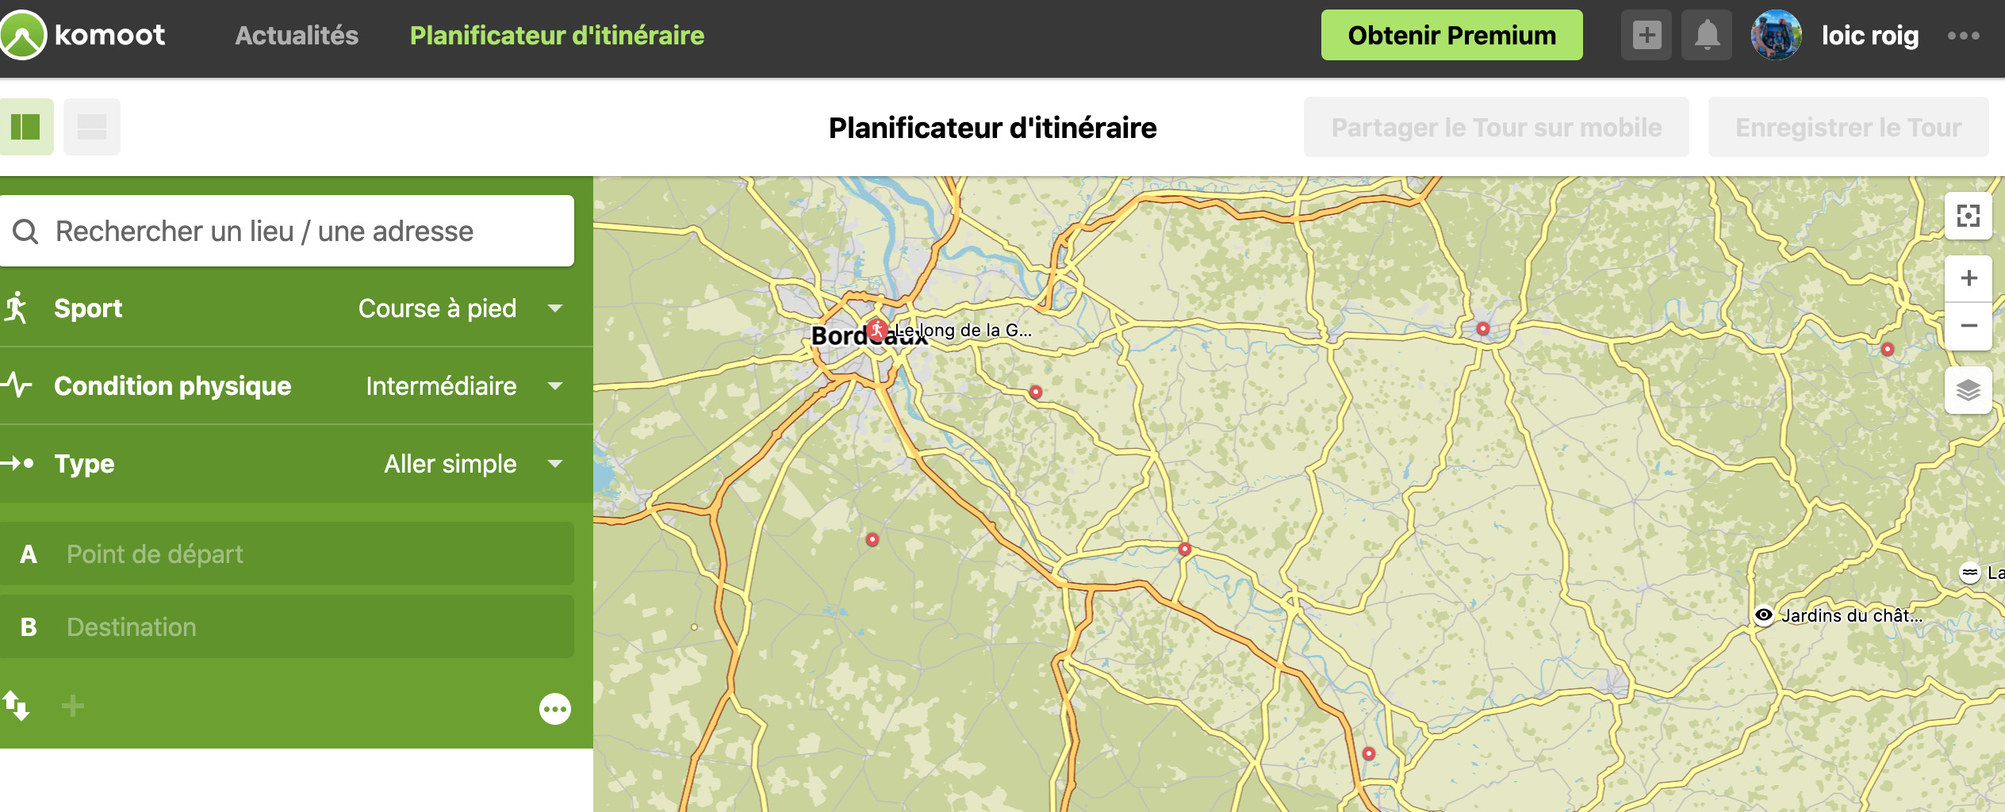Click the Obtenir Premium button
Image resolution: width=2005 pixels, height=812 pixels.
(x=1451, y=36)
